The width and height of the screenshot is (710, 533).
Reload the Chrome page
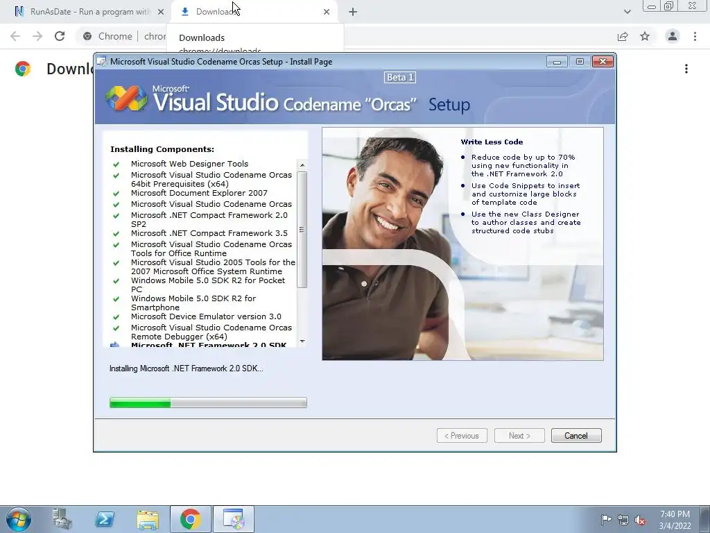(60, 36)
